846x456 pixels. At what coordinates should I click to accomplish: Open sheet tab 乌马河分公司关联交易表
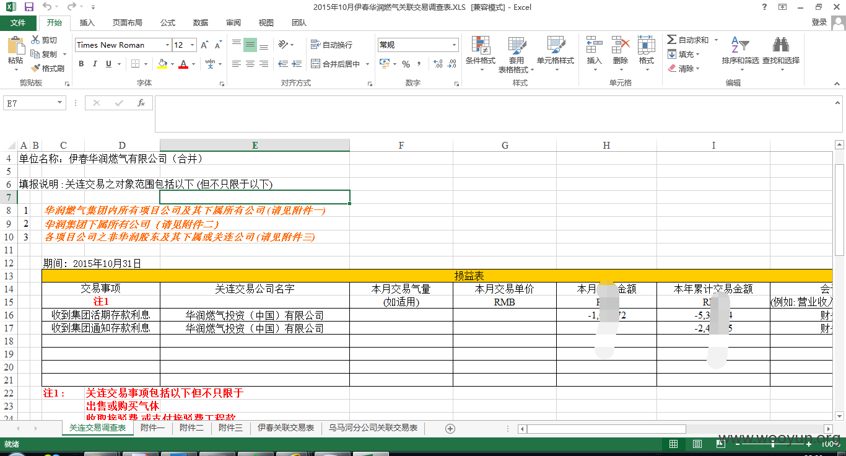373,428
